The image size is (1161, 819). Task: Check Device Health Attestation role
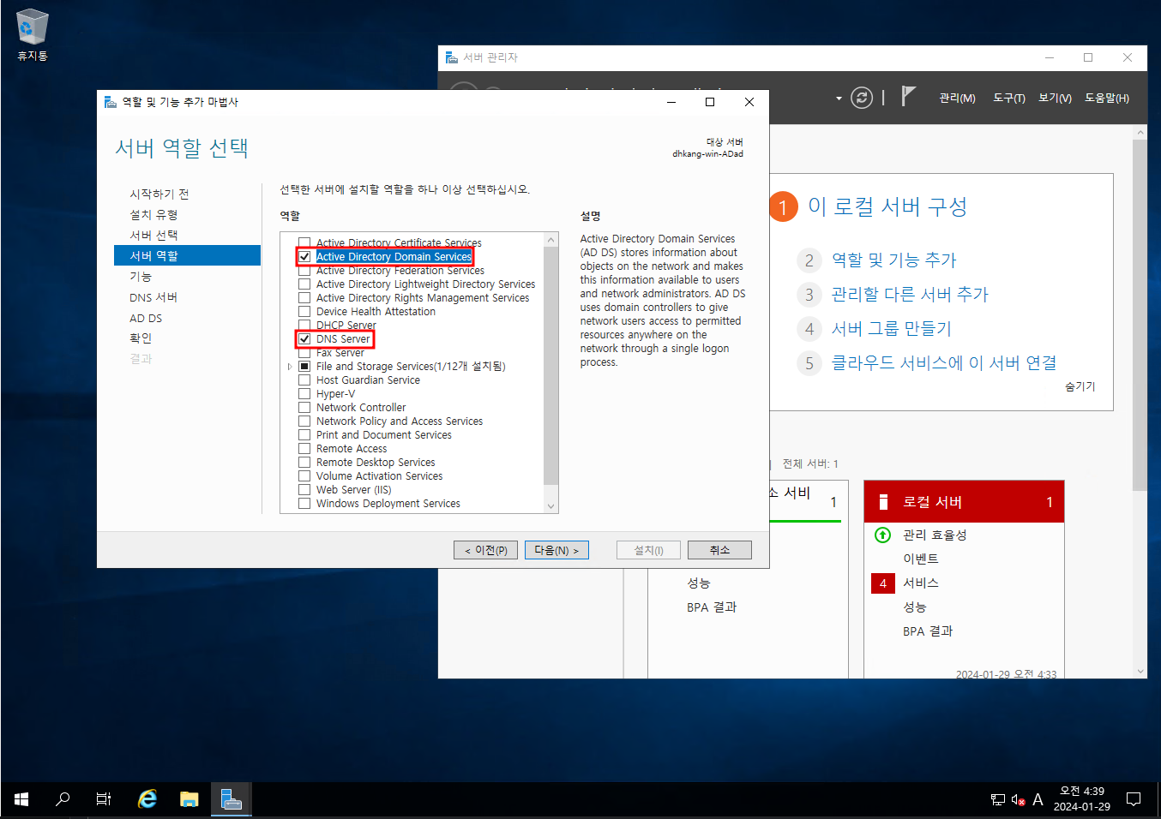click(304, 311)
